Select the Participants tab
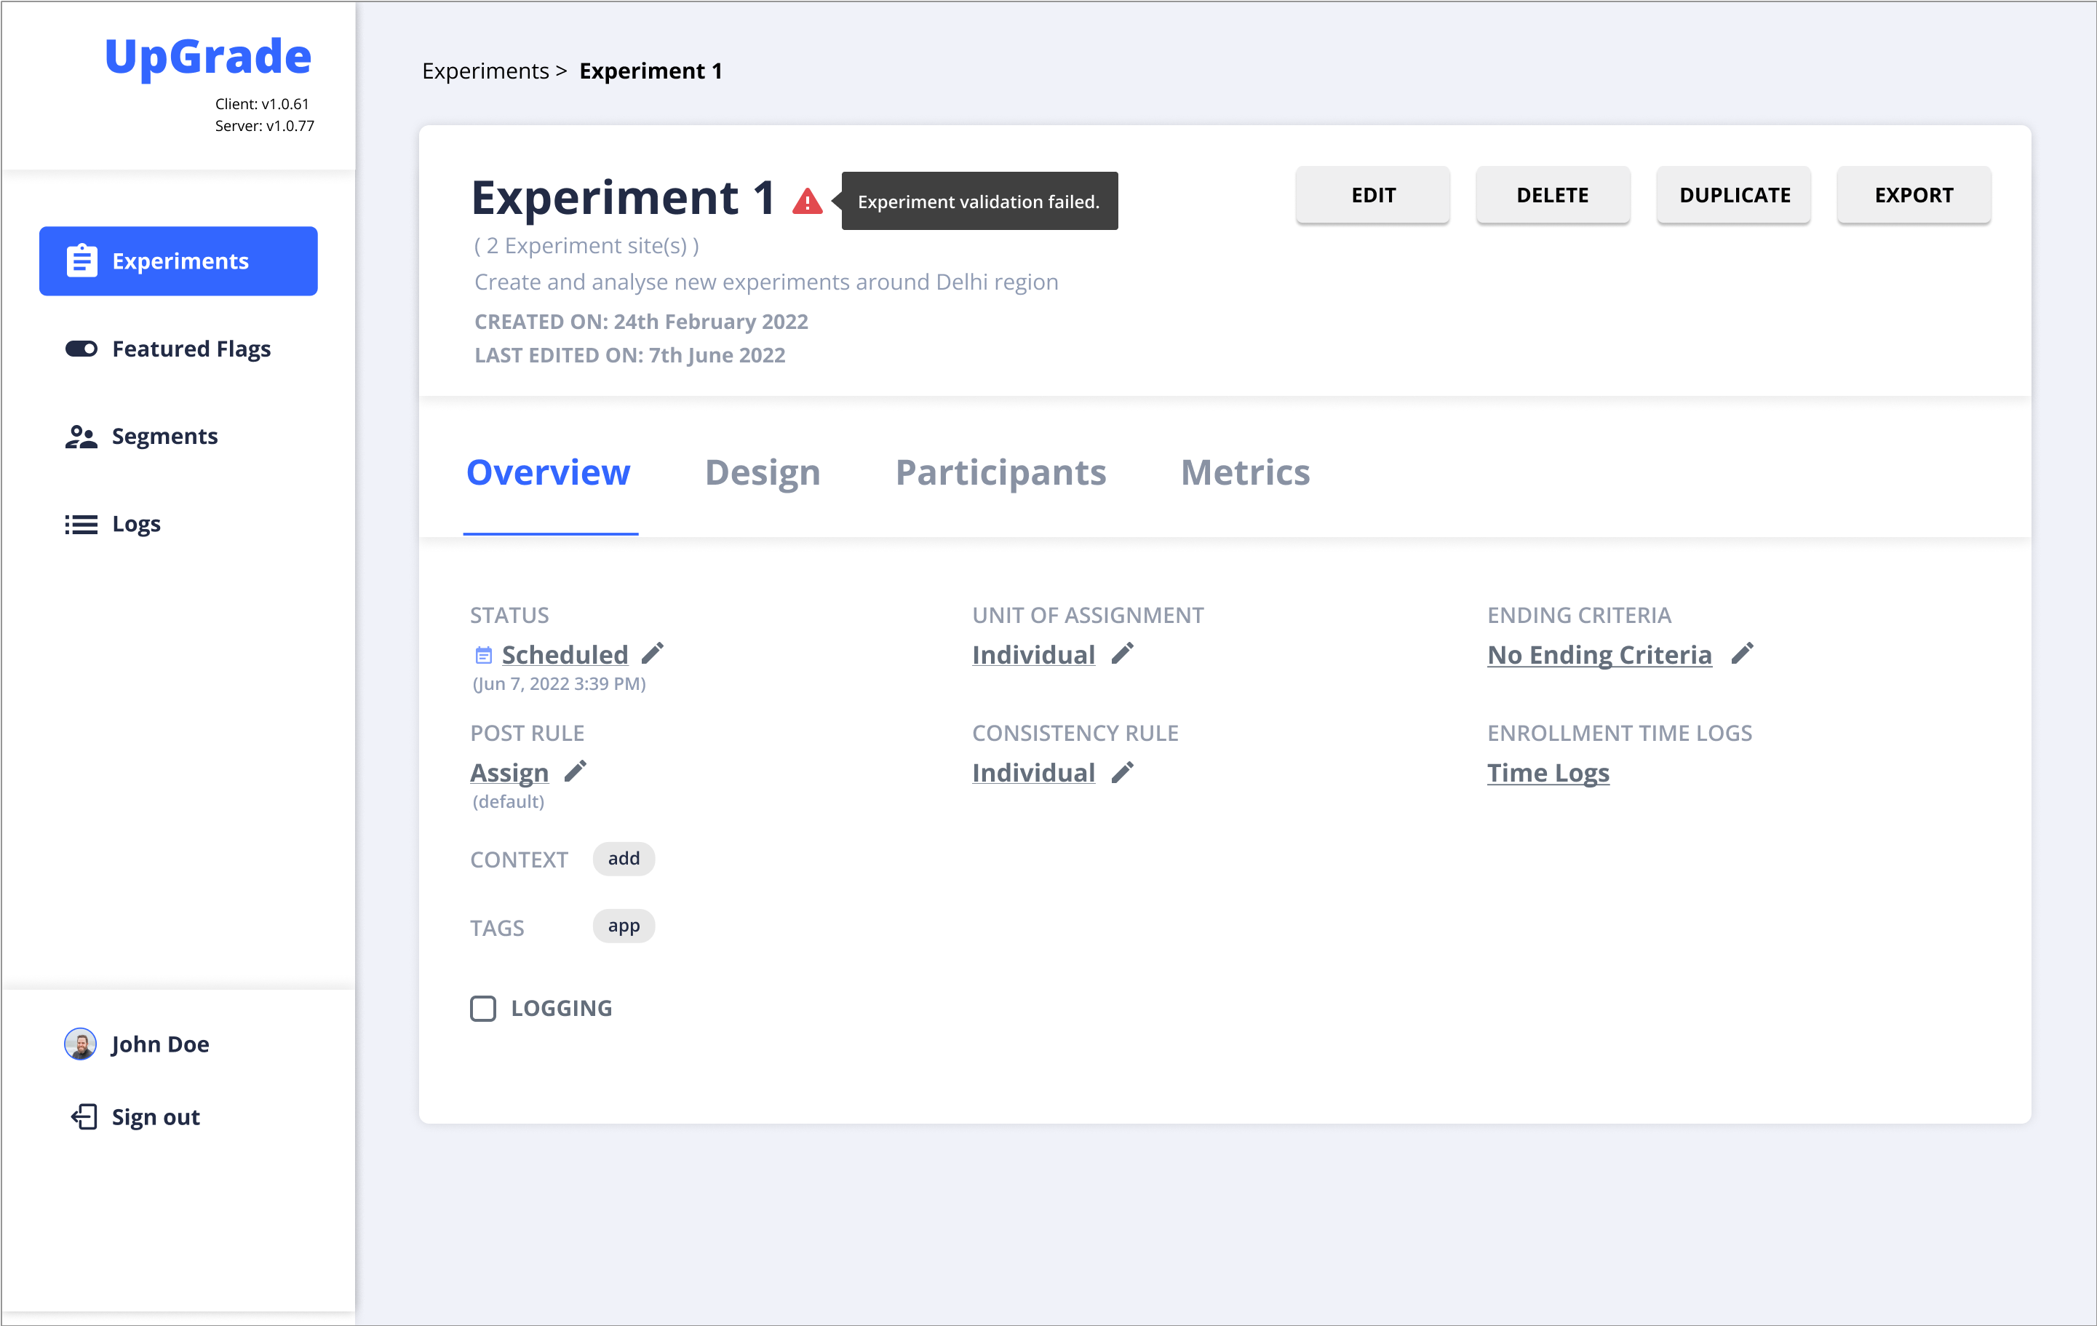This screenshot has width=2097, height=1326. tap(1000, 473)
